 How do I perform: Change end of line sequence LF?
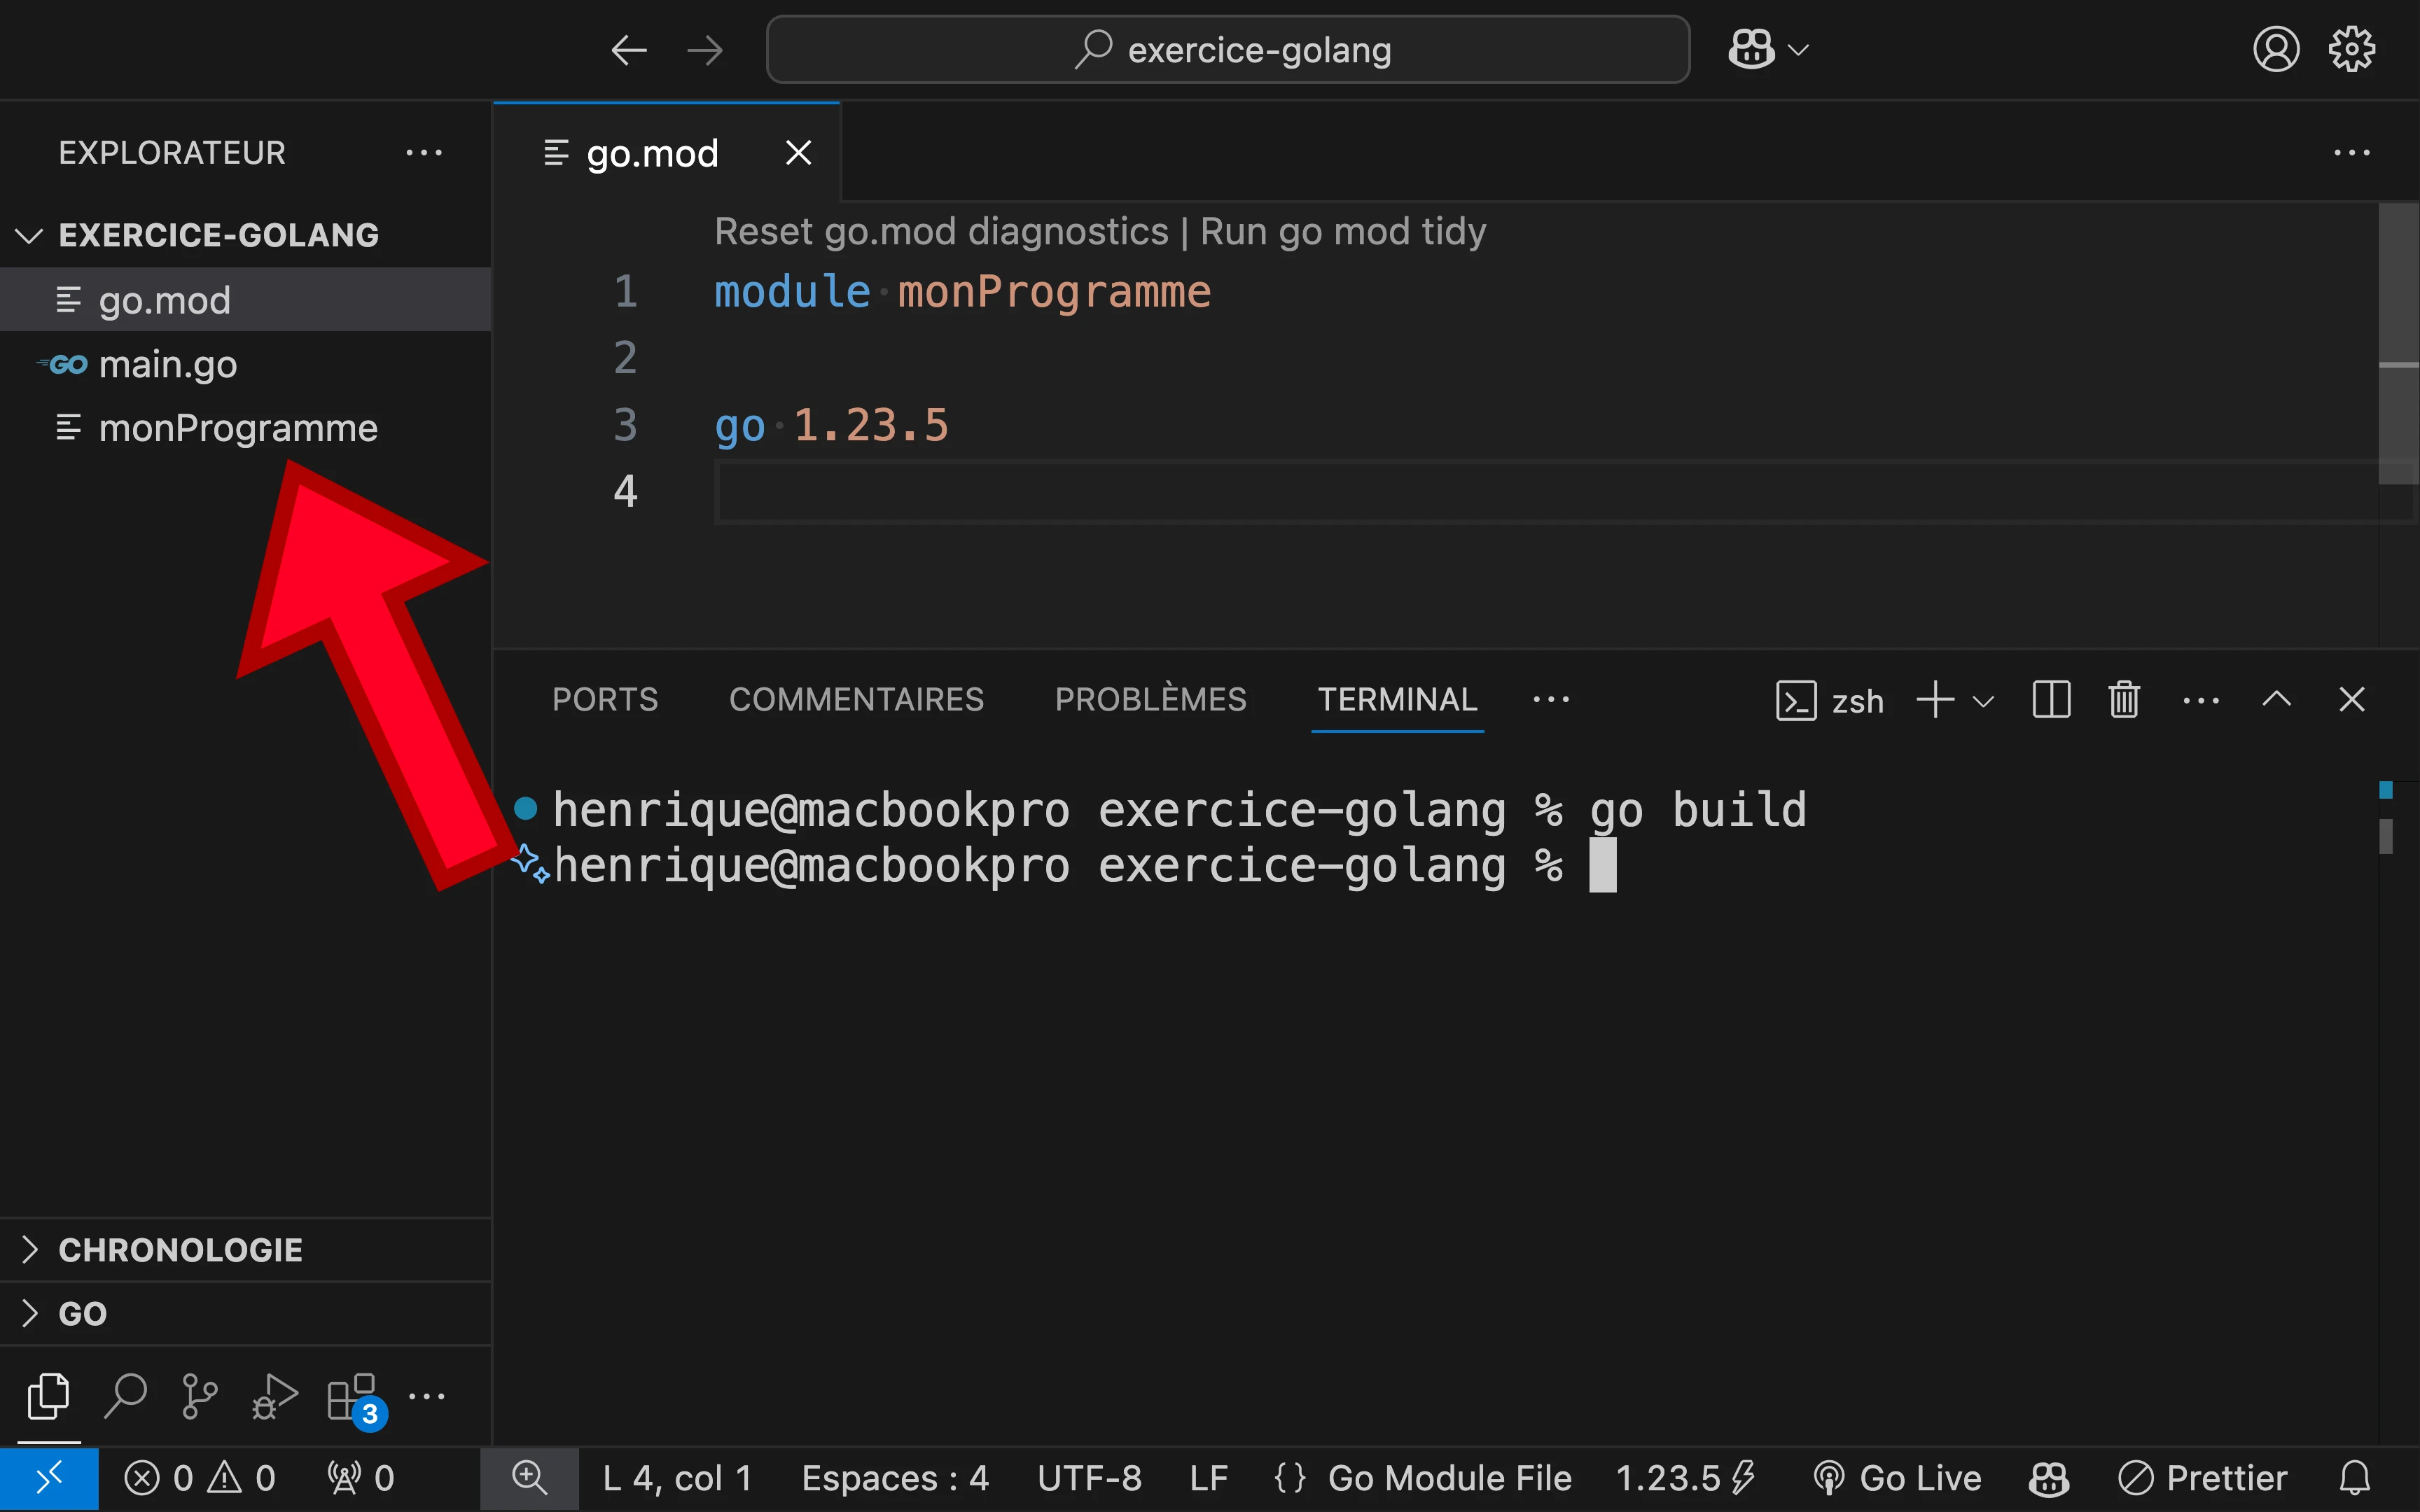(x=1208, y=1478)
